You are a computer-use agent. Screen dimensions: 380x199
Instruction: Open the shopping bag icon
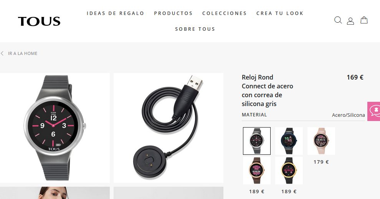pyautogui.click(x=364, y=20)
